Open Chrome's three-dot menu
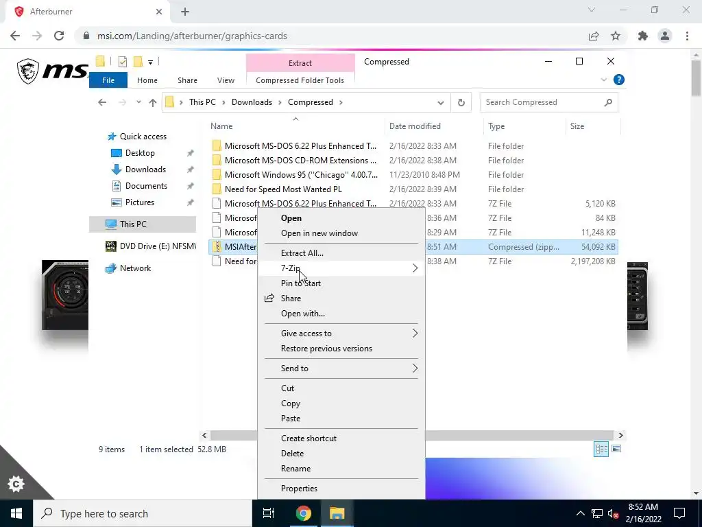This screenshot has width=702, height=527. click(x=687, y=36)
